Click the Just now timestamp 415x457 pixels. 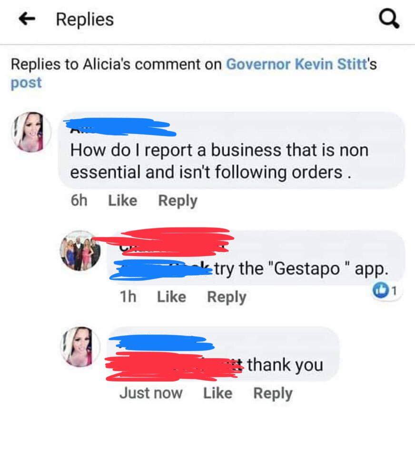[151, 393]
